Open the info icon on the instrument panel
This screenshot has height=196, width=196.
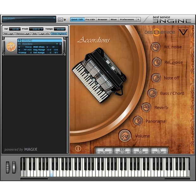78,148
